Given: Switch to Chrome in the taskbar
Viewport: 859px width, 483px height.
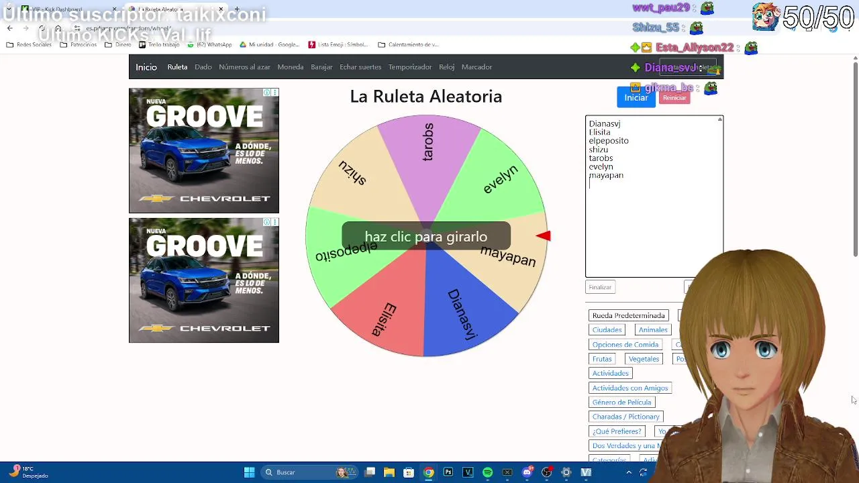Looking at the screenshot, I should (428, 472).
